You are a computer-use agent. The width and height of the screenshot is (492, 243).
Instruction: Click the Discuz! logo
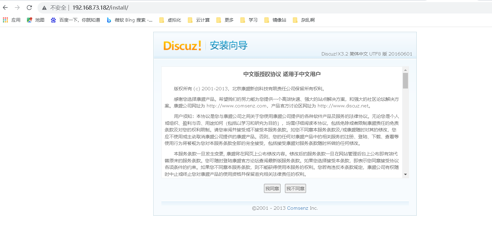pos(182,46)
